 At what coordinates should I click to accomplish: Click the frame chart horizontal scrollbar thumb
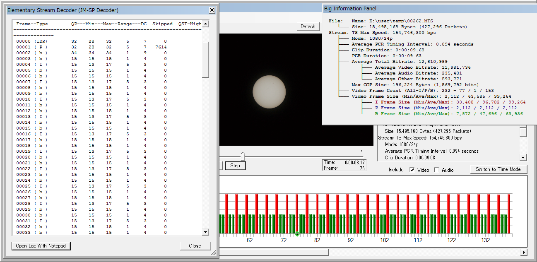click(x=273, y=252)
